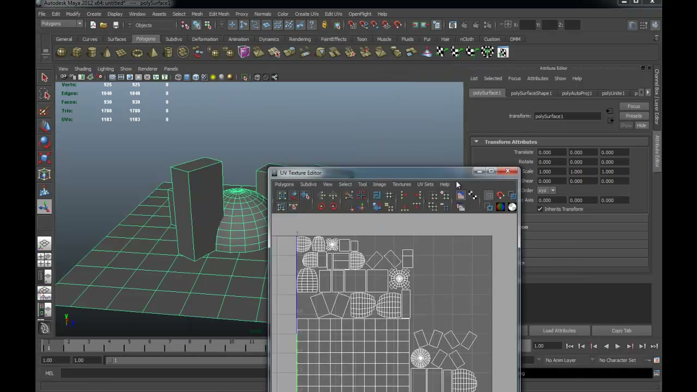The image size is (697, 392).
Task: Open scene folder icon in status line
Action: tap(103, 24)
